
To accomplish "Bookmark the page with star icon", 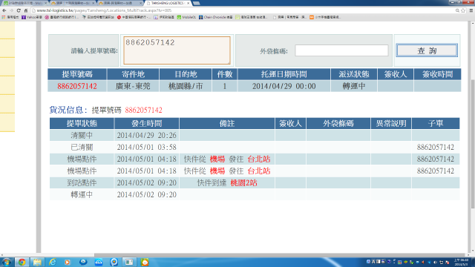I will [463, 10].
